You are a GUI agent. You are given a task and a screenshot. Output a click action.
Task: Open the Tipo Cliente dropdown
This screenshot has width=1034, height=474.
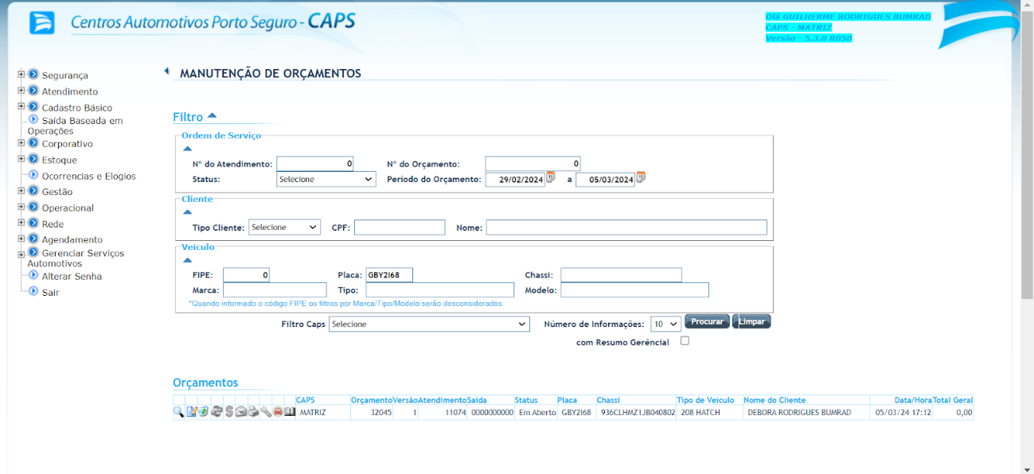(x=284, y=227)
